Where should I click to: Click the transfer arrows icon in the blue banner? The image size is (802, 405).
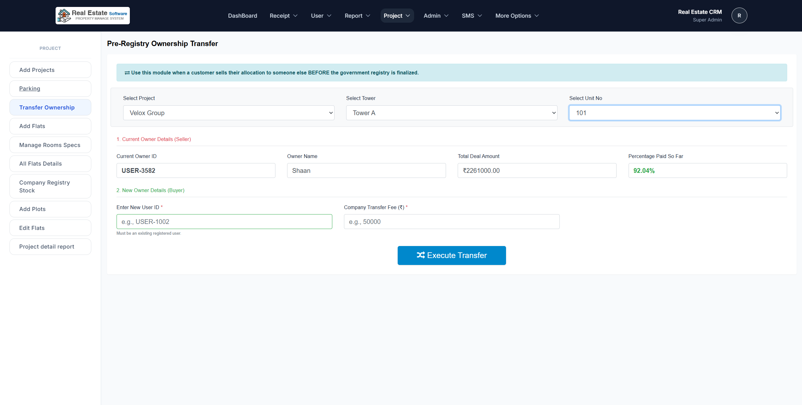pyautogui.click(x=127, y=72)
